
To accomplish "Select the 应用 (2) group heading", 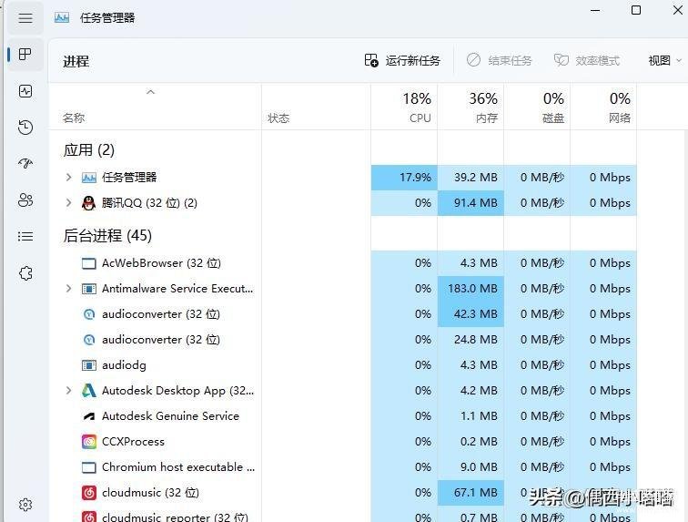I will [89, 150].
